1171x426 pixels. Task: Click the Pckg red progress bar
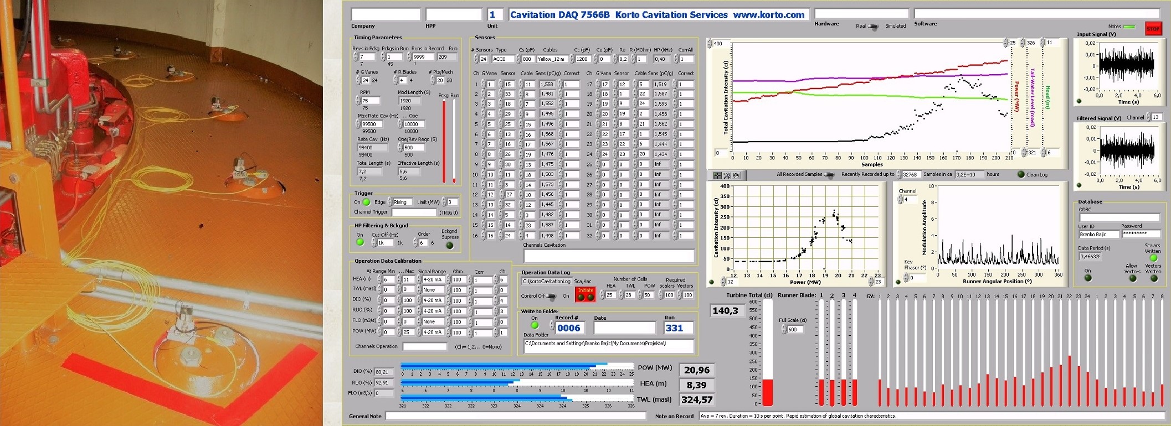444,141
